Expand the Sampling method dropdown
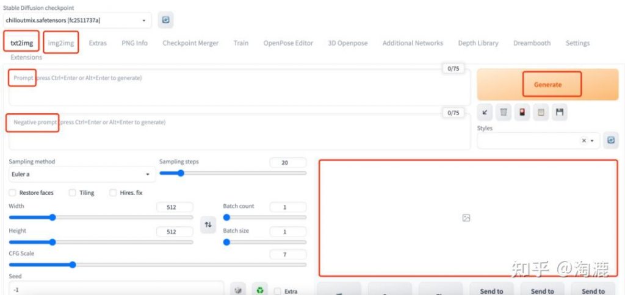 pos(81,174)
